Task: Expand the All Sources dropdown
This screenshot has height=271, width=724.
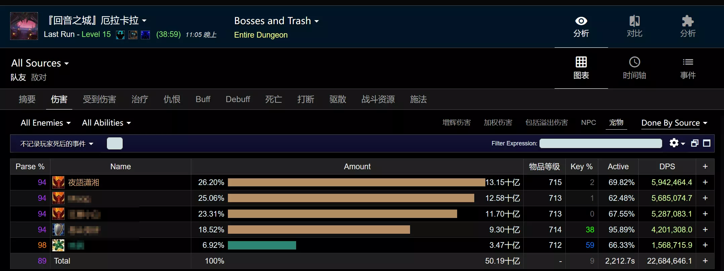Action: [40, 63]
